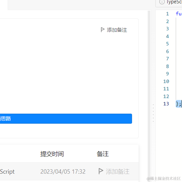Click flag icon in the 2023/04/05 row

click(101, 171)
